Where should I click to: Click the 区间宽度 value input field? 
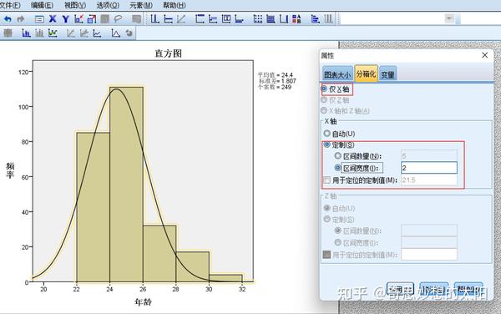pos(429,168)
